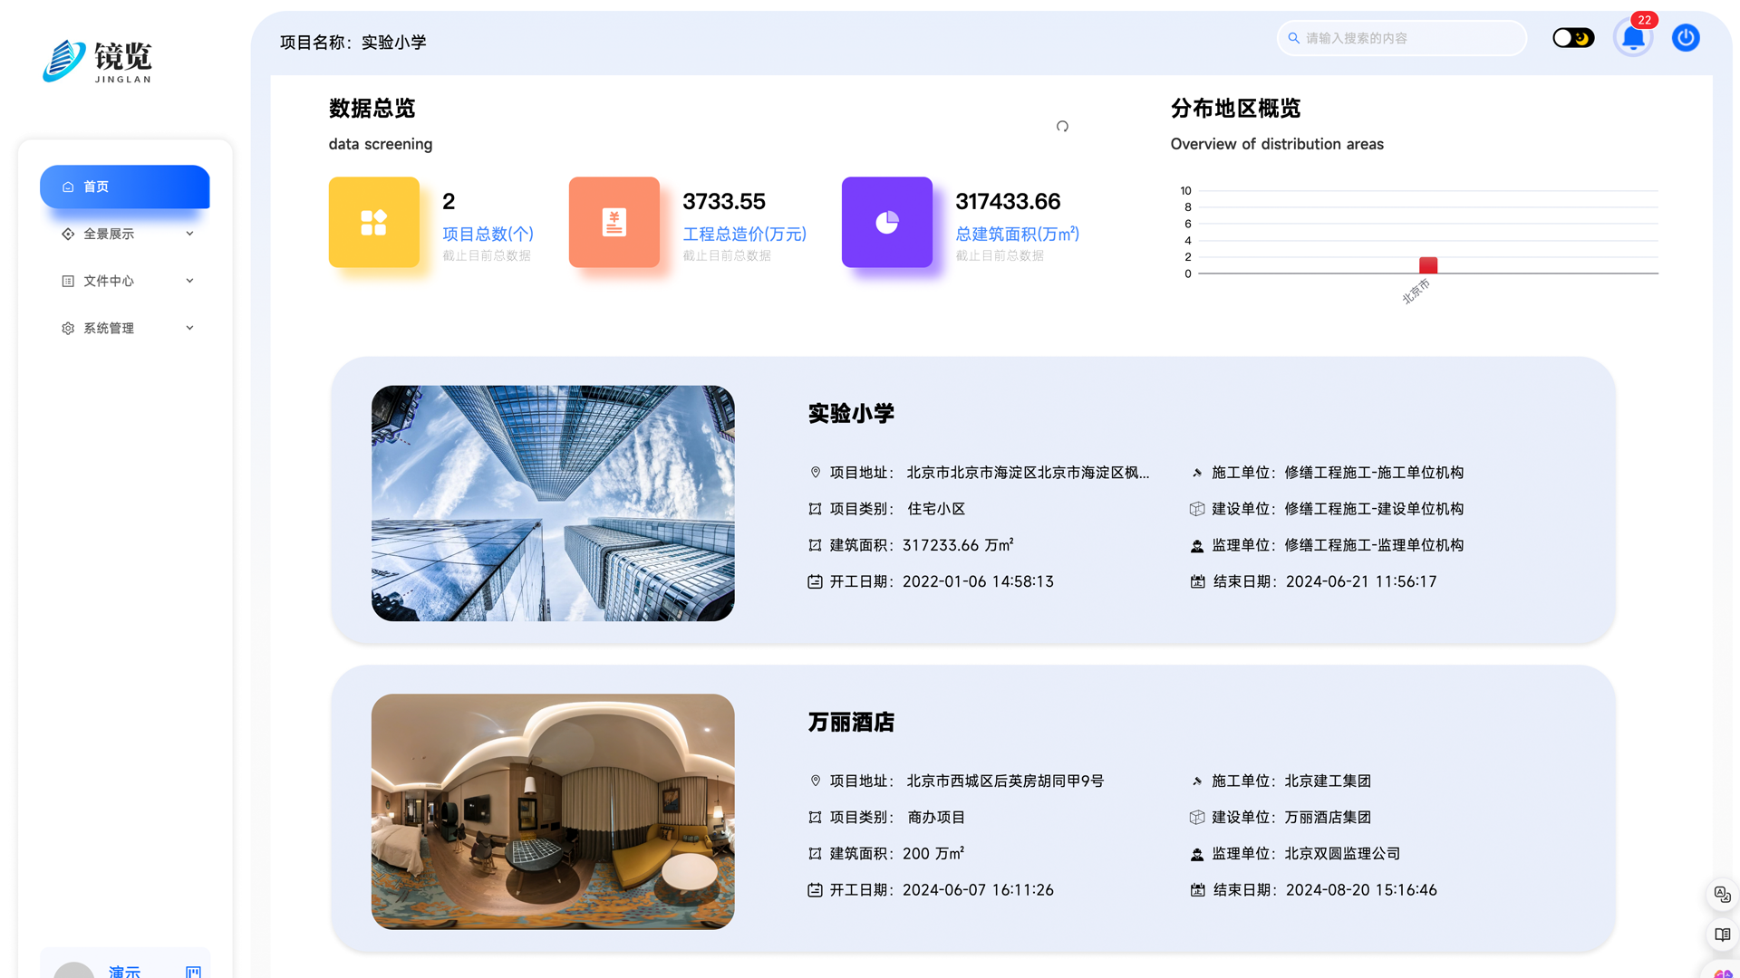Click the refresh spinner icon in data overview
1740x978 pixels.
tap(1062, 127)
